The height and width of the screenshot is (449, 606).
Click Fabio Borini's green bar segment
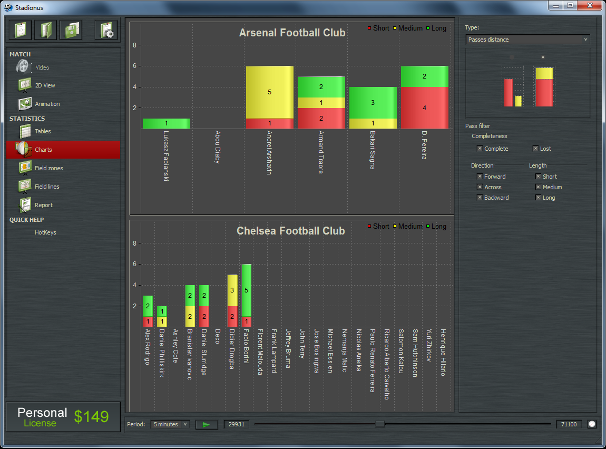coord(246,290)
